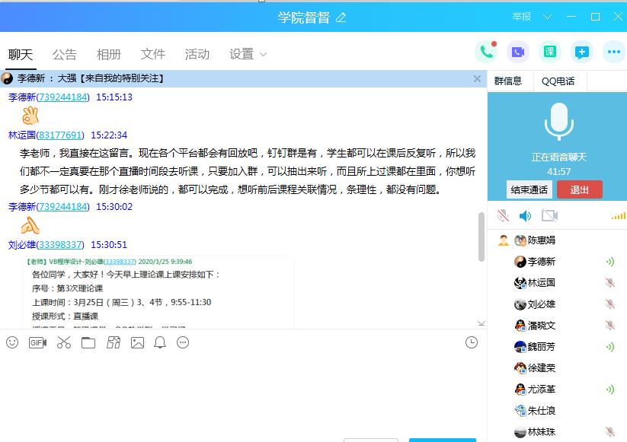This screenshot has height=442, width=627.
Task: Click the signal strength bars icon
Action: coord(618,216)
